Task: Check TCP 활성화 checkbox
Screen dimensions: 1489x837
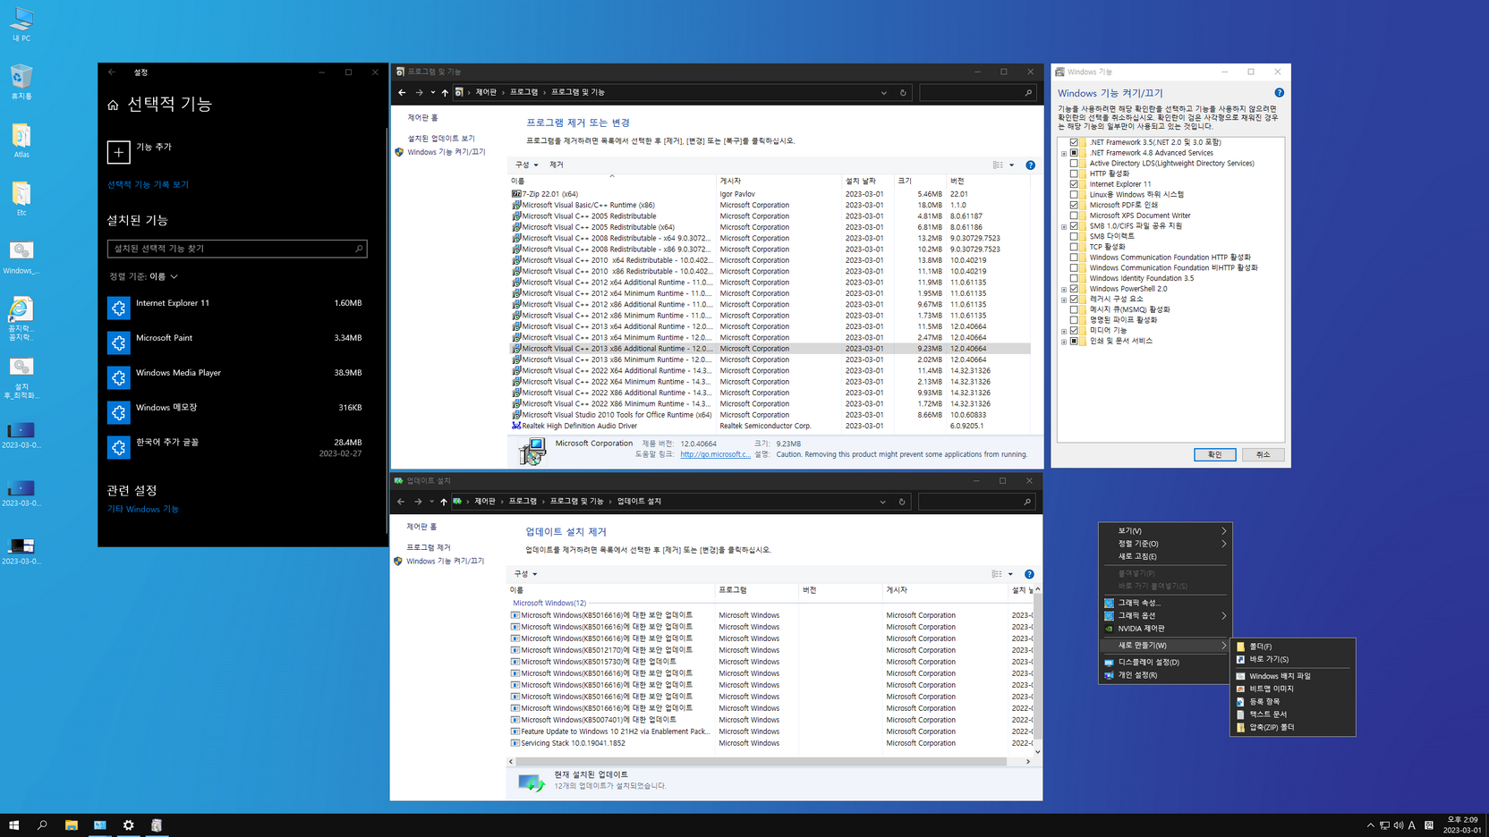Action: point(1074,247)
